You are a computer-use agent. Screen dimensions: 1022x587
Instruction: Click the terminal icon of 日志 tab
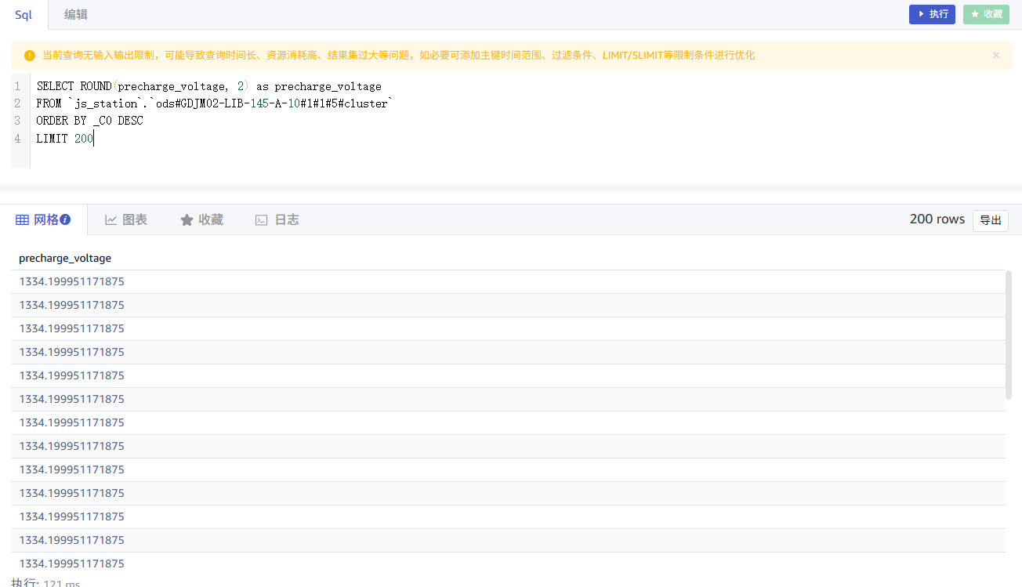(x=262, y=220)
